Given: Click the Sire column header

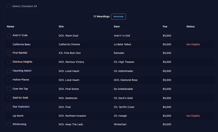Looking at the screenshot, I should (61, 26).
